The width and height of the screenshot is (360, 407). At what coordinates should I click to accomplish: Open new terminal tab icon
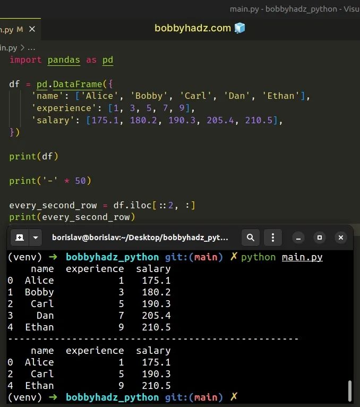coord(20,238)
